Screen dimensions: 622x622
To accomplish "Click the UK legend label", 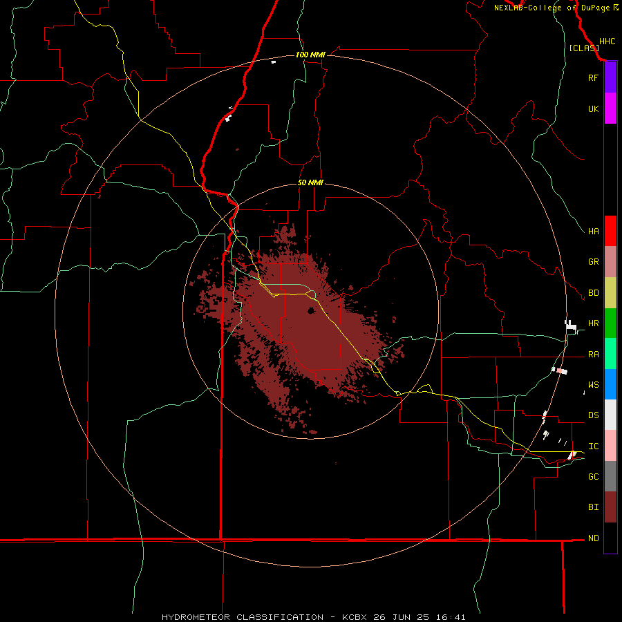I will tap(593, 109).
